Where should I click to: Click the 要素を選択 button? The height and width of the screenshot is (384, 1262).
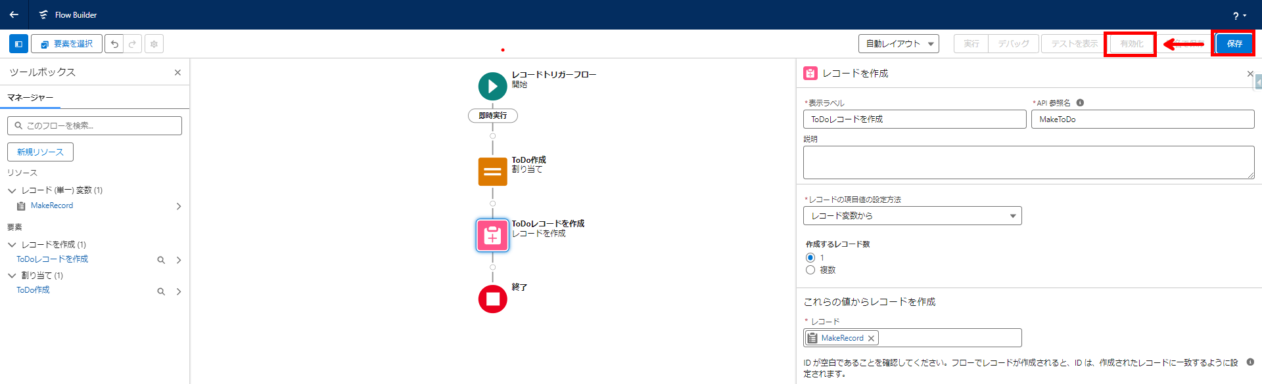[67, 44]
